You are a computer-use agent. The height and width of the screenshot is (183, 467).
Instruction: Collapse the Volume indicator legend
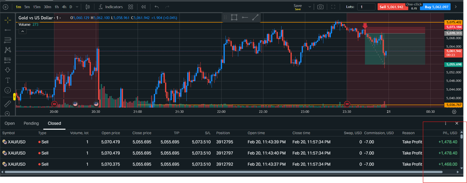[x=22, y=31]
